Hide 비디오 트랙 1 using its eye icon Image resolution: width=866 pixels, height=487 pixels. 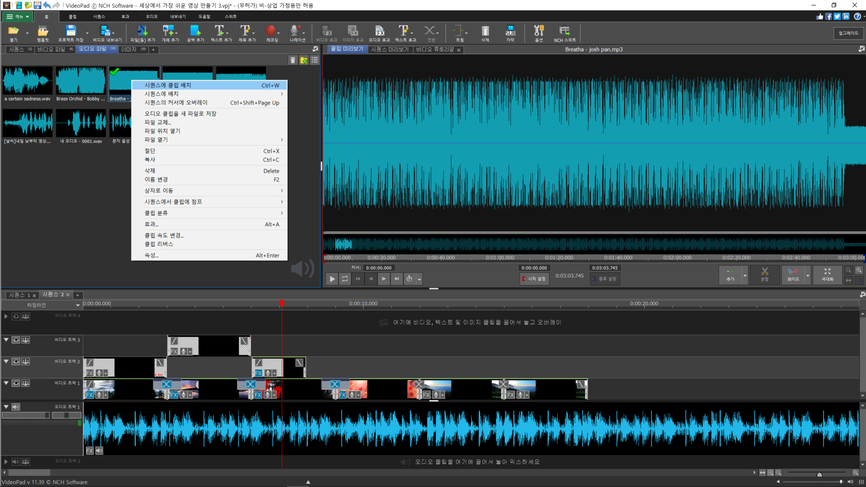(16, 383)
